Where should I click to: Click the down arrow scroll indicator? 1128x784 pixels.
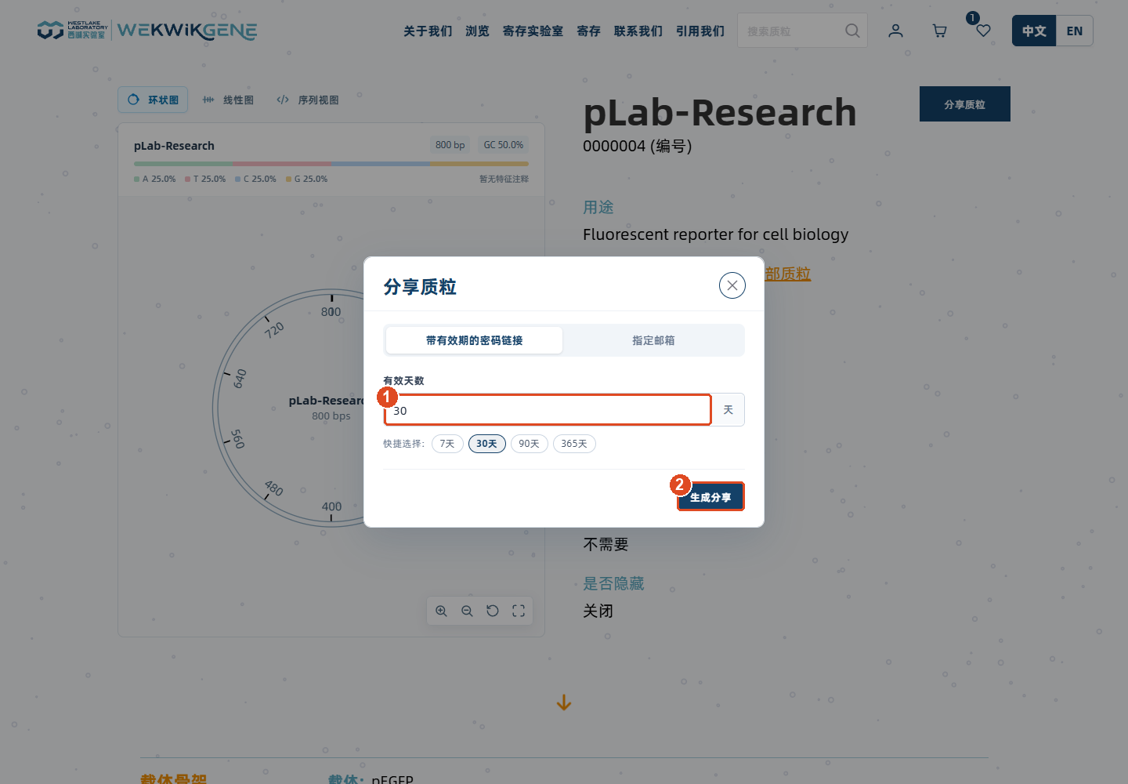pyautogui.click(x=564, y=703)
